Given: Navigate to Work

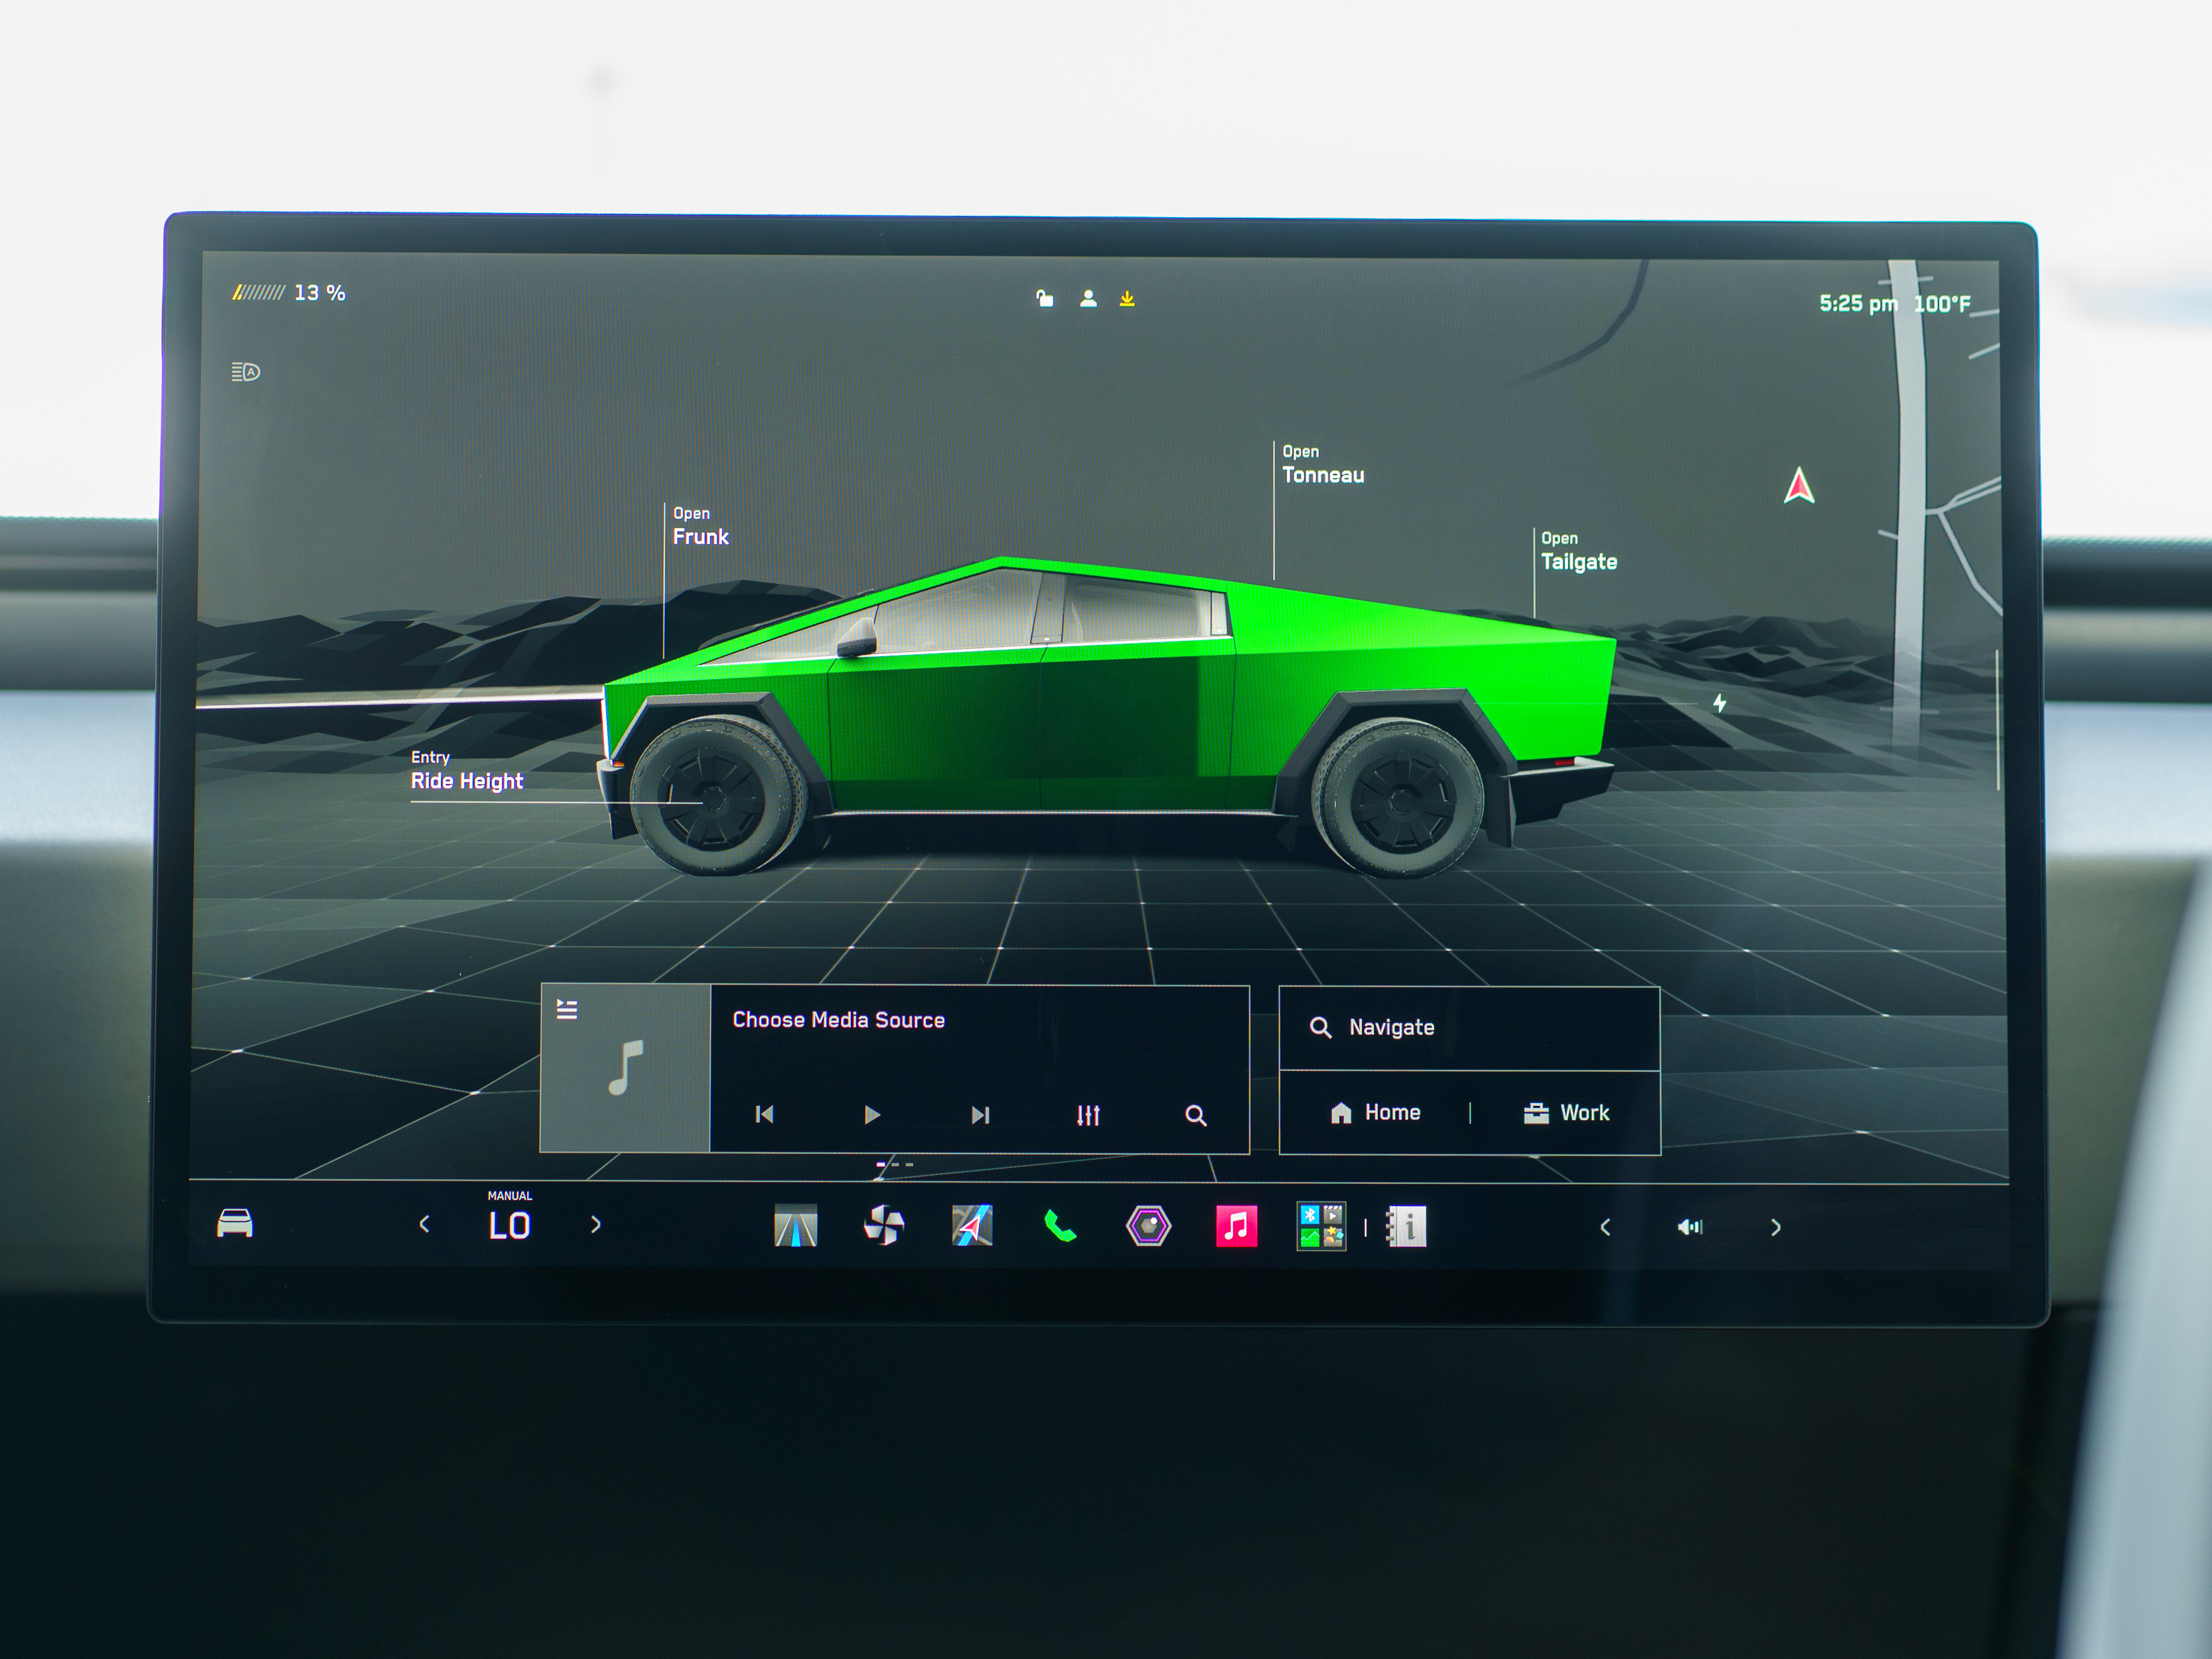Looking at the screenshot, I should click(1566, 1113).
